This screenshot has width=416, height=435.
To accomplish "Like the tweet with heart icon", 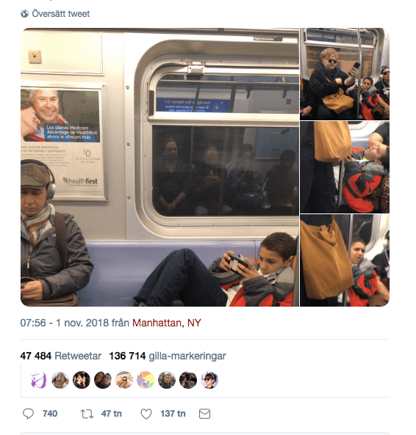I will click(x=146, y=414).
